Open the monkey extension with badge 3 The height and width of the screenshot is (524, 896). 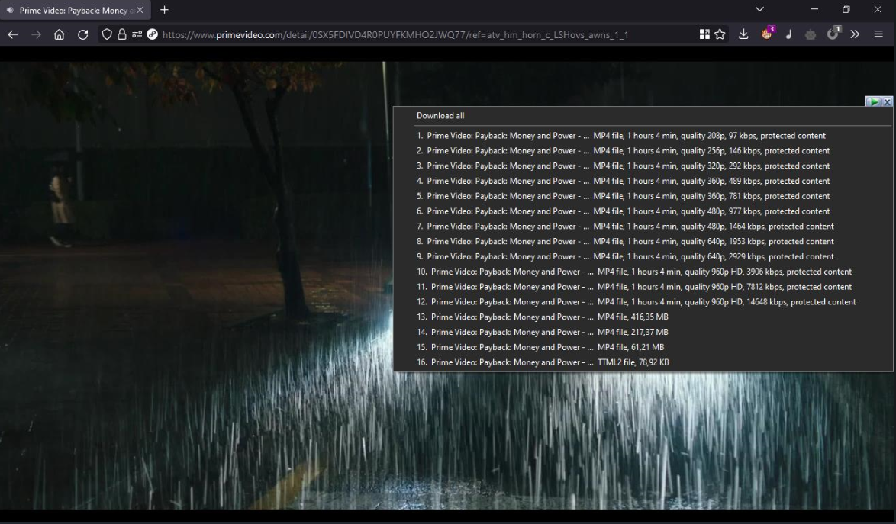tap(767, 34)
